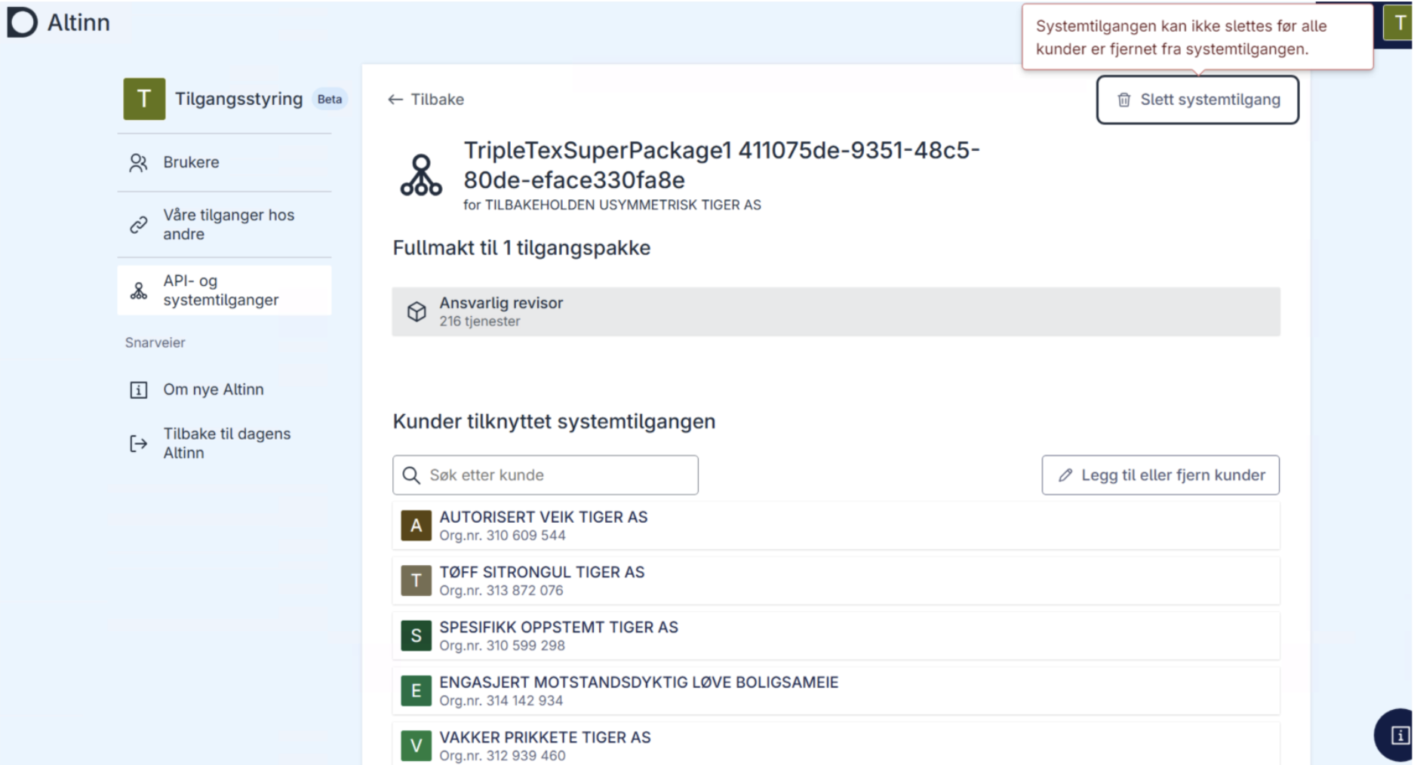The width and height of the screenshot is (1414, 765).
Task: Open Om nye Altinn shortcut
Action: coord(214,389)
